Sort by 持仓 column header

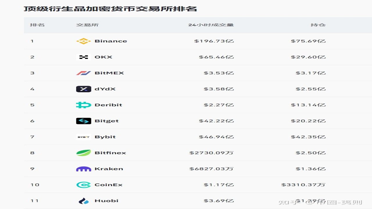(x=318, y=25)
